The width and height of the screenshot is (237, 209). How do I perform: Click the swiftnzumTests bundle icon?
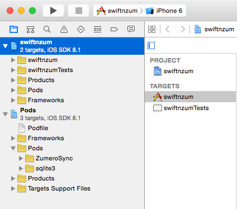[158, 108]
